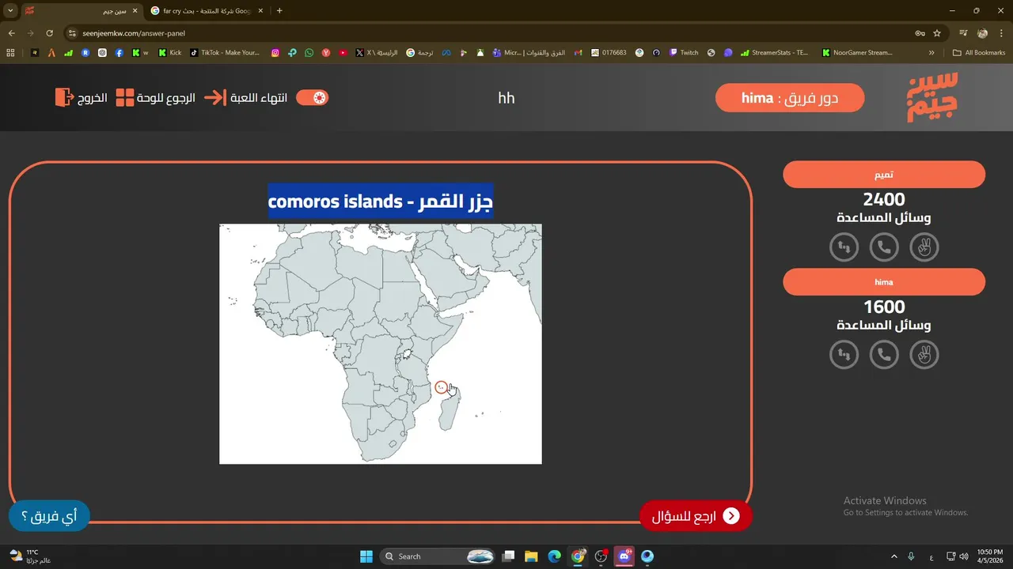Click the Windows Start button
Screen dimensions: 1013x569
click(366, 556)
